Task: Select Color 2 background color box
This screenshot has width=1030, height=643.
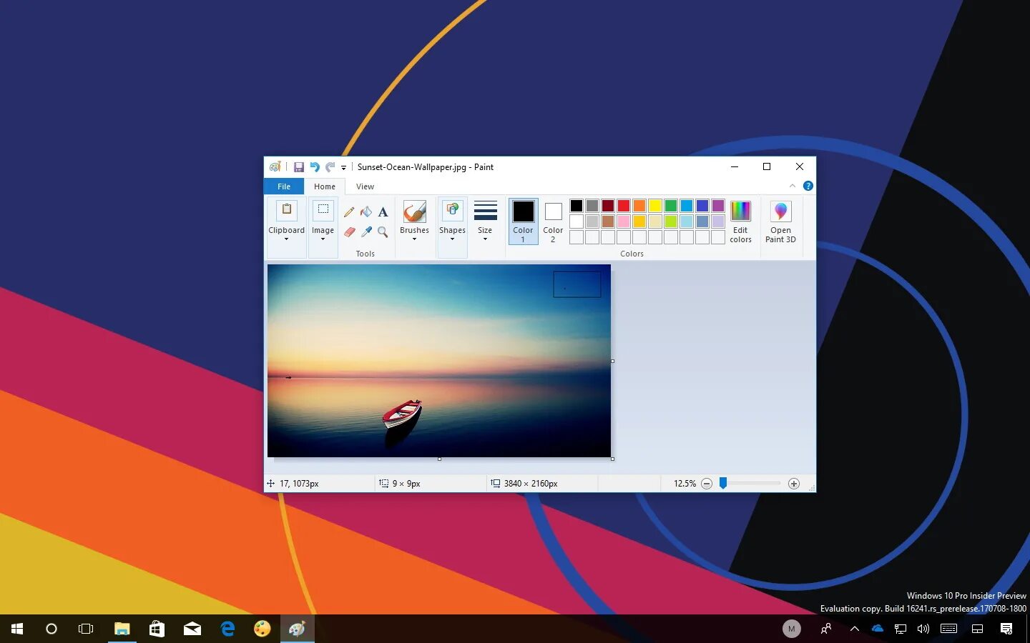Action: tap(553, 221)
